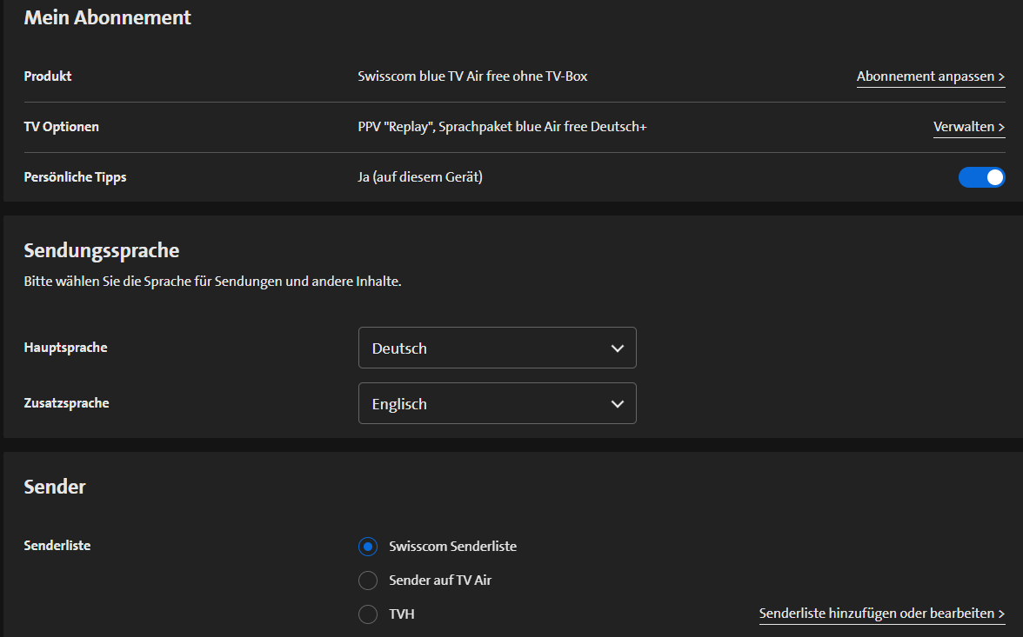Click the Produkt row label
This screenshot has width=1023, height=637.
tap(48, 76)
